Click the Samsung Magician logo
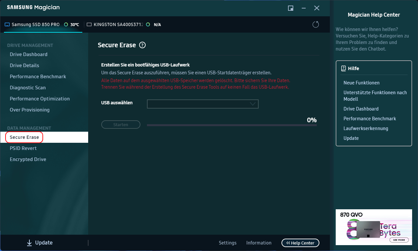 point(33,7)
